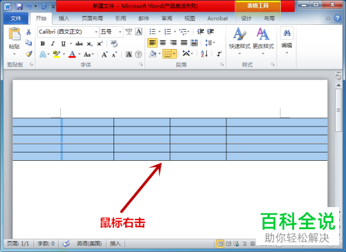Click the Character Border icon
346x252 pixels.
138,32
